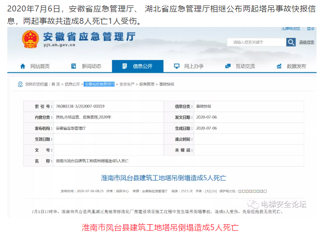Click the home icon beside 网站首页
This screenshot has height=237, width=333.
[x=23, y=66]
